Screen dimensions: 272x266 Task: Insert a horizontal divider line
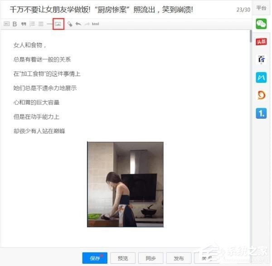point(49,24)
